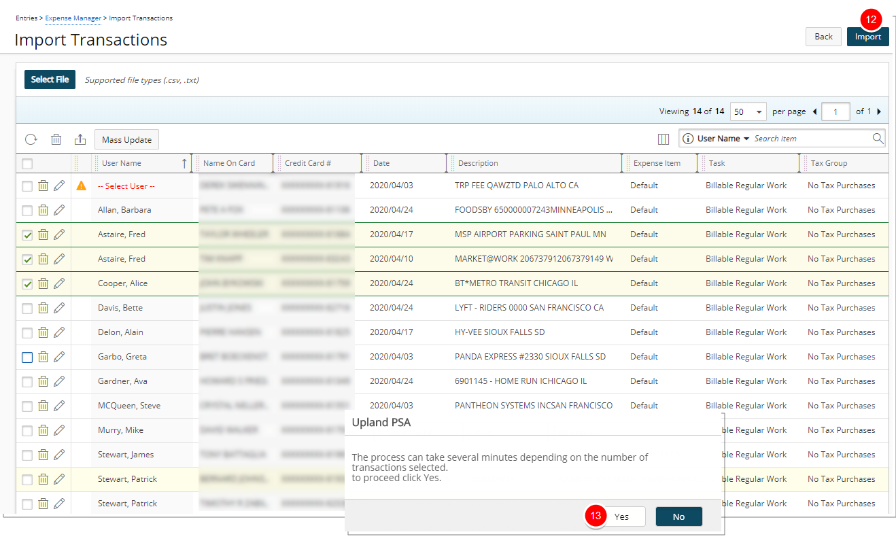
Task: Check the Davis, Bette checkbox
Action: [27, 309]
